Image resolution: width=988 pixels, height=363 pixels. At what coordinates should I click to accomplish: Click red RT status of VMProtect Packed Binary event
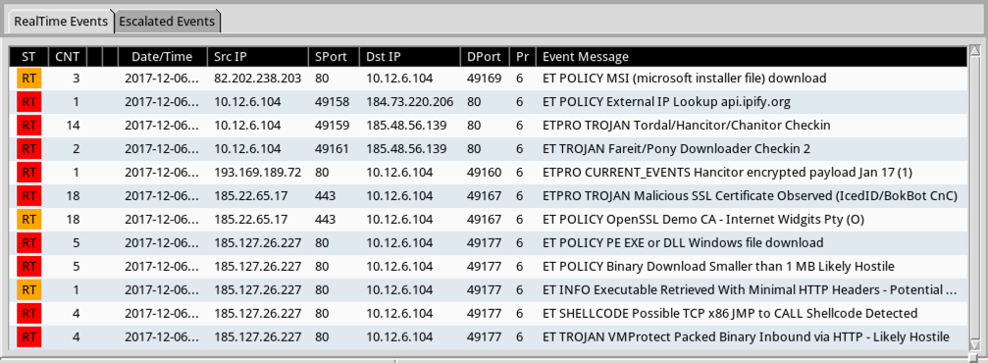(29, 337)
